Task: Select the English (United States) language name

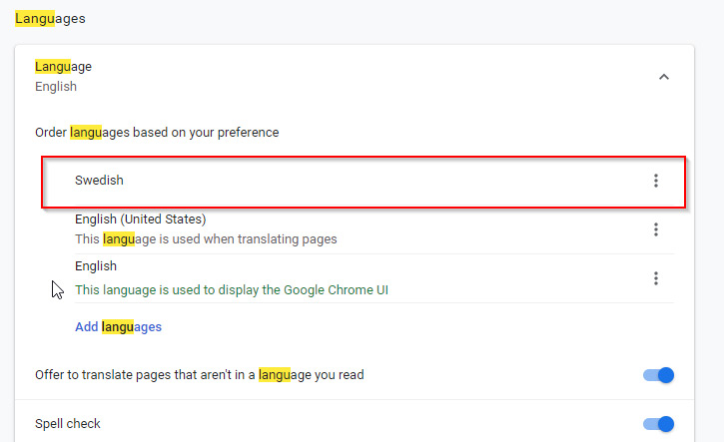Action: click(x=140, y=219)
